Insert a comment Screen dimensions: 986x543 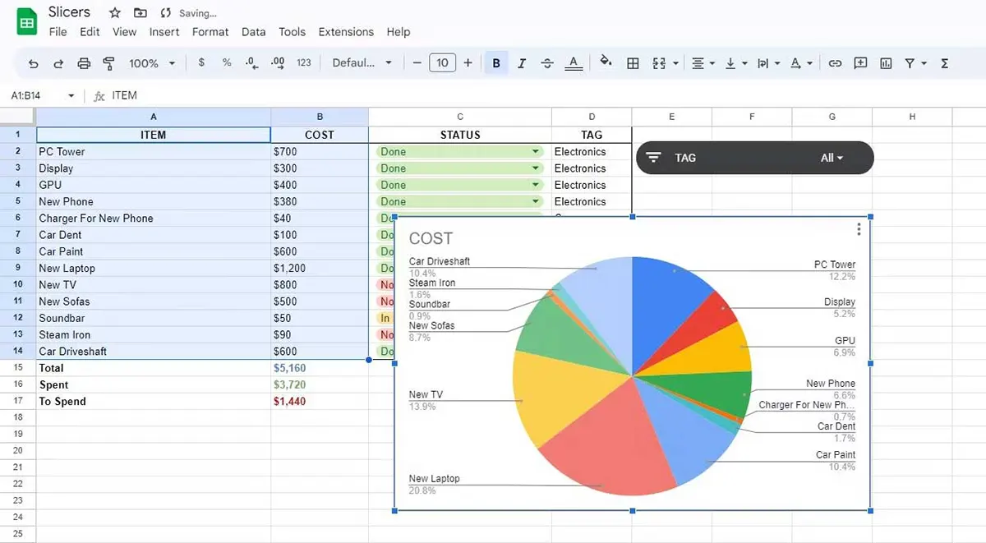(x=859, y=62)
